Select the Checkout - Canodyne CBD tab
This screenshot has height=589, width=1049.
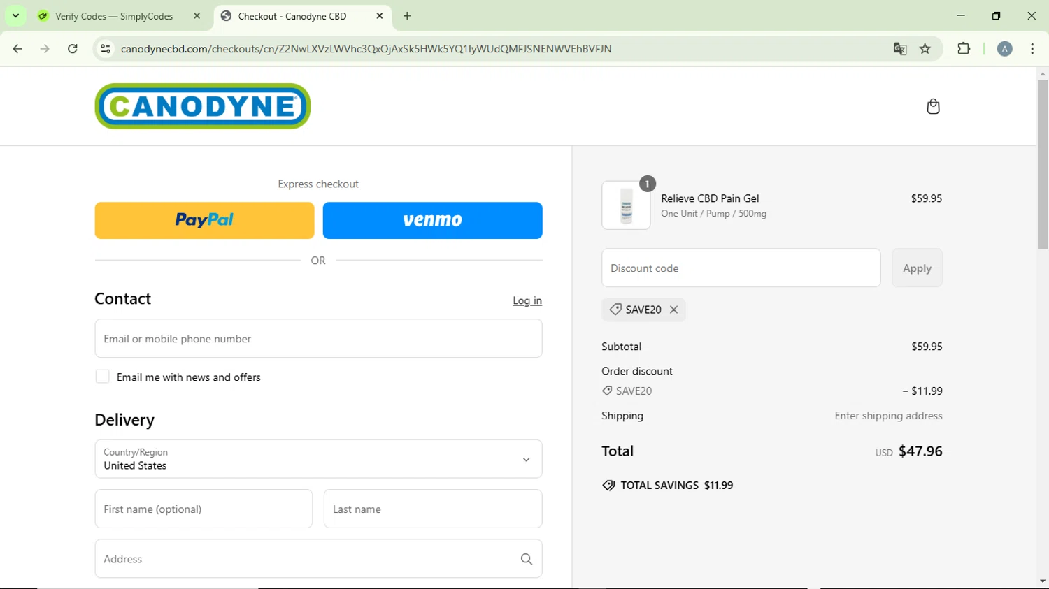(292, 16)
